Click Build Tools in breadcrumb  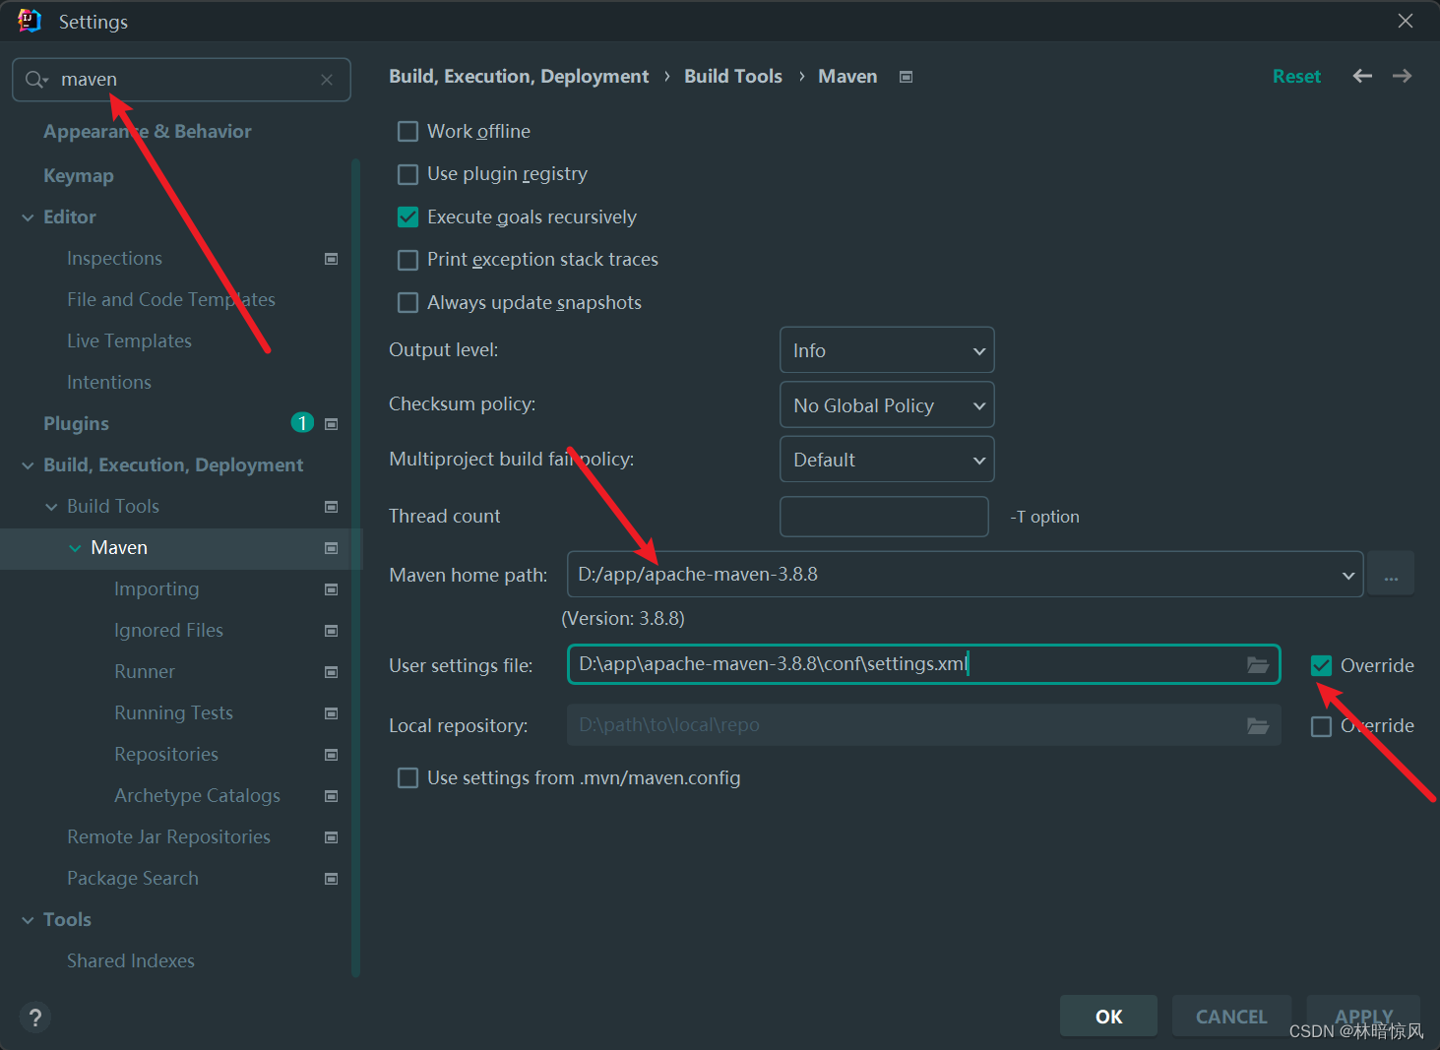(x=733, y=77)
